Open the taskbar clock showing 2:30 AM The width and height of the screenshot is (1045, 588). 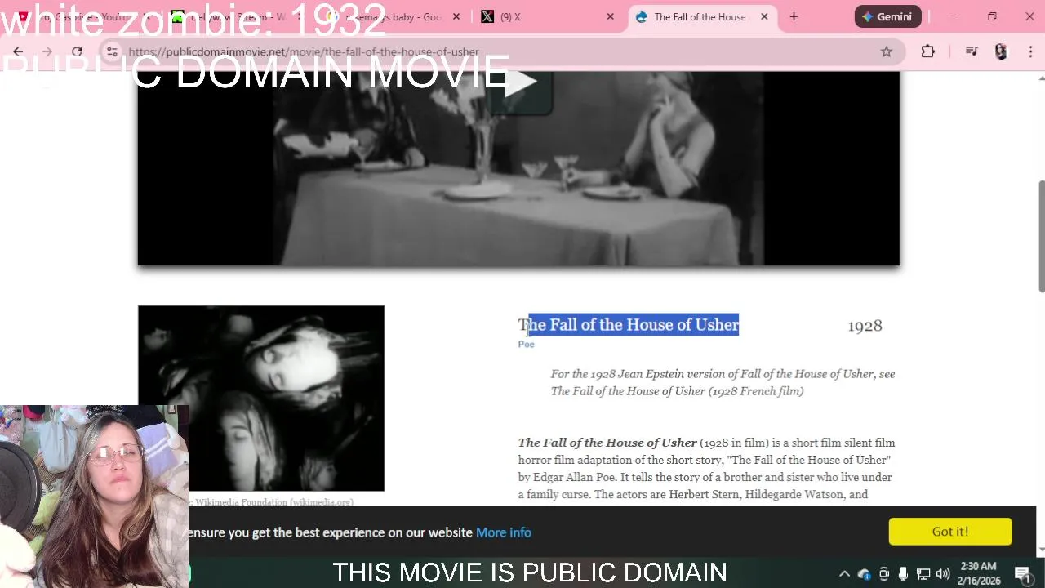(x=978, y=573)
